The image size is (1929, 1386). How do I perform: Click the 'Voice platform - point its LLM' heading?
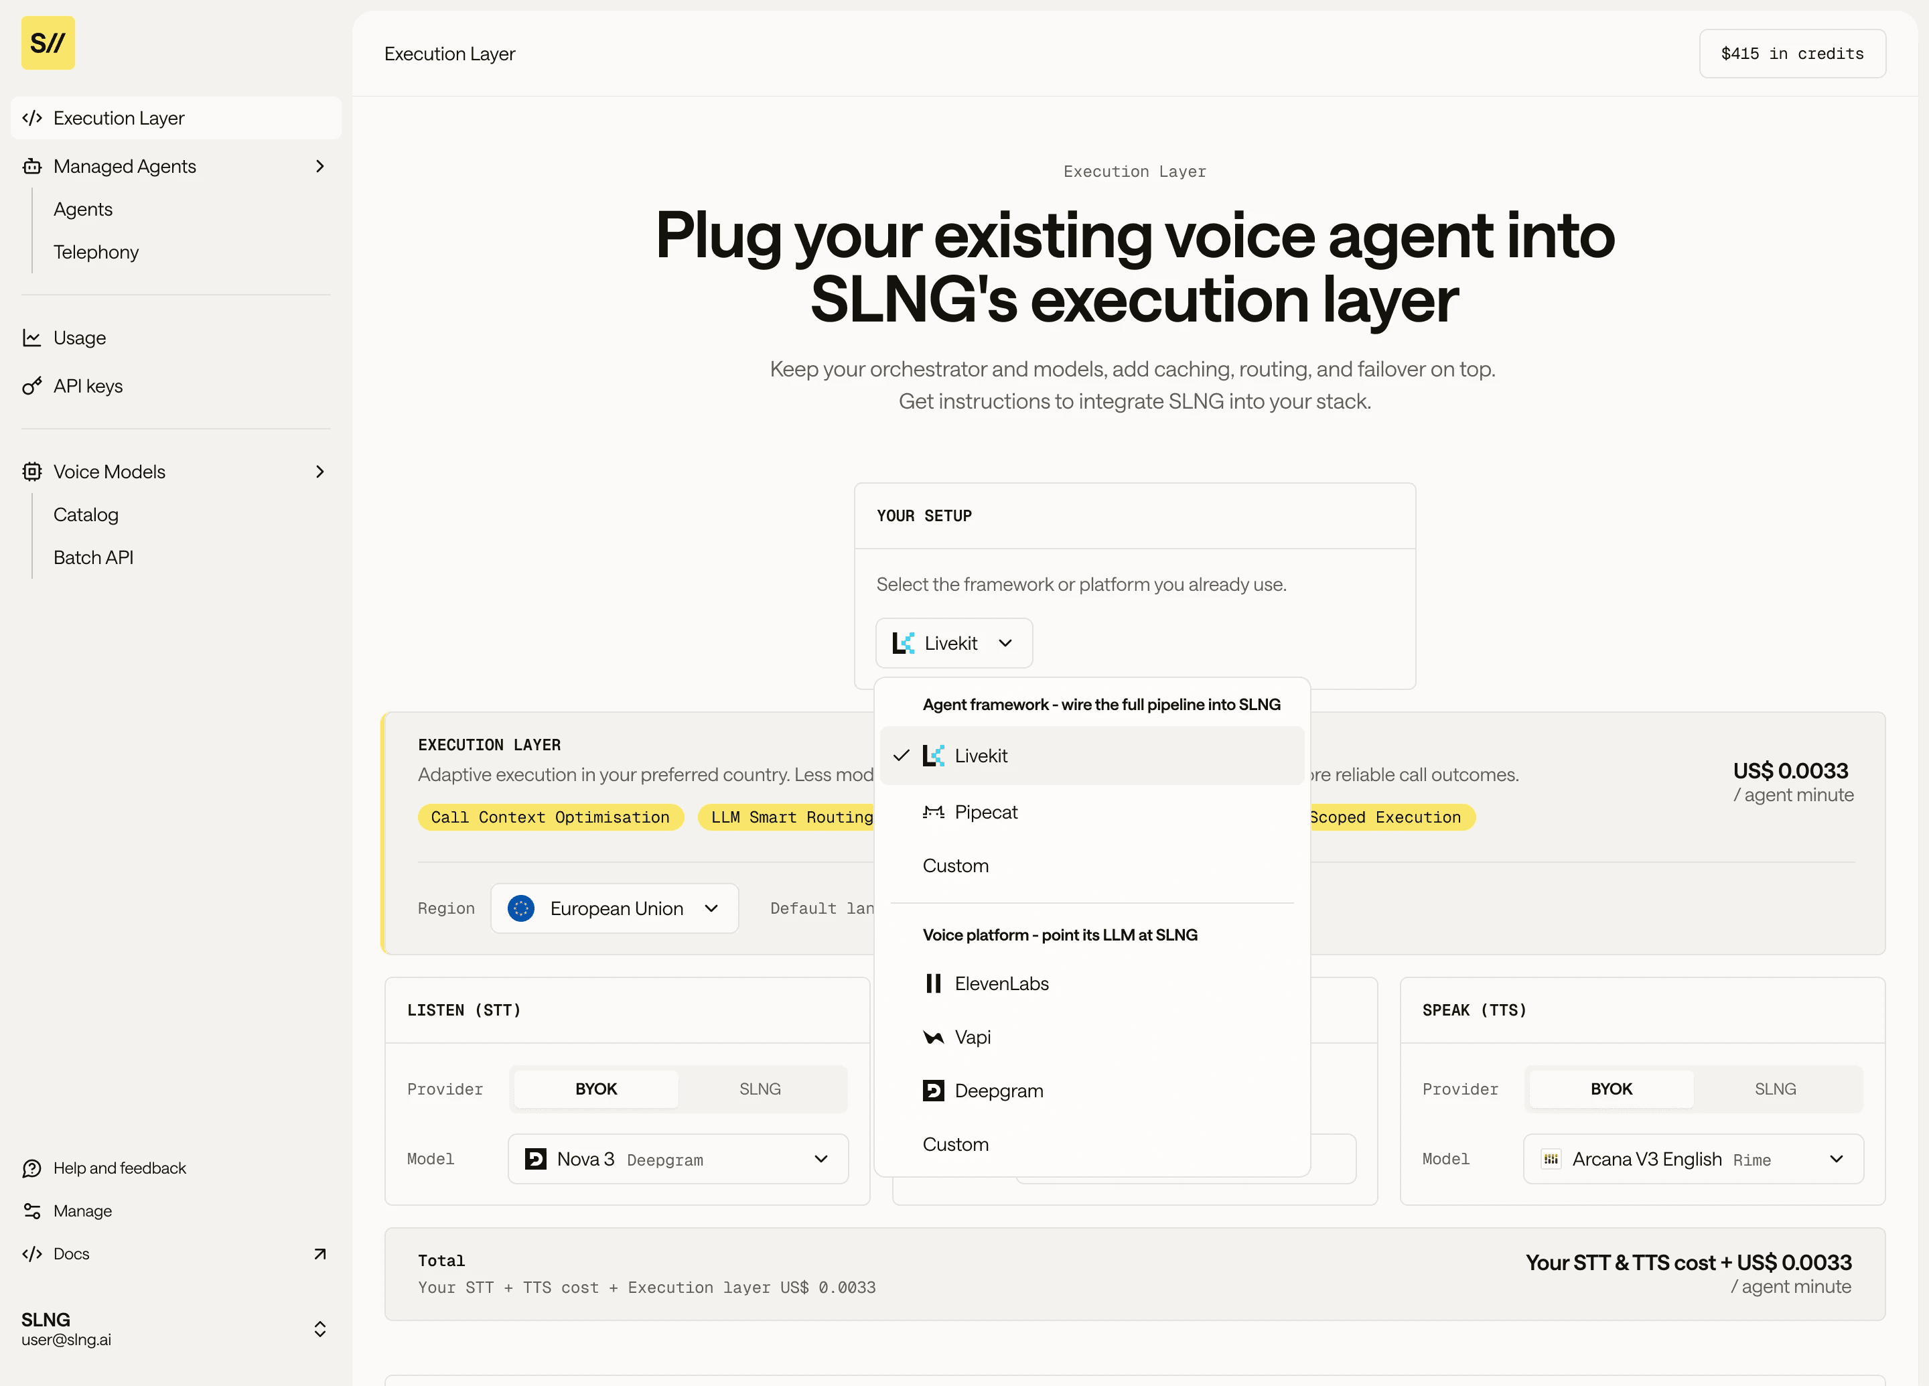(1060, 935)
